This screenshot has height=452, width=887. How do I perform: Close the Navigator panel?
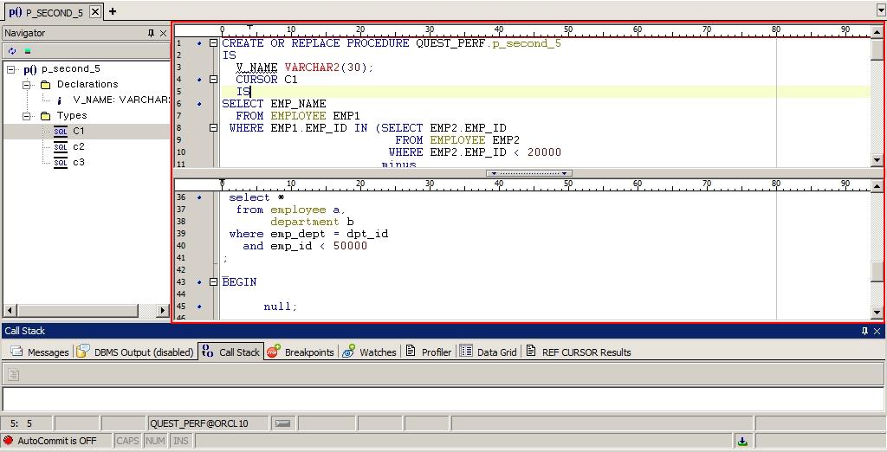[x=164, y=33]
